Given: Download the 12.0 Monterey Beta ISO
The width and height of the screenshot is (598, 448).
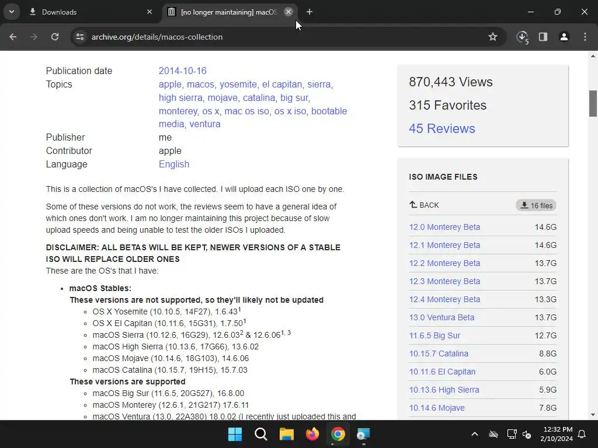Looking at the screenshot, I should [x=444, y=227].
